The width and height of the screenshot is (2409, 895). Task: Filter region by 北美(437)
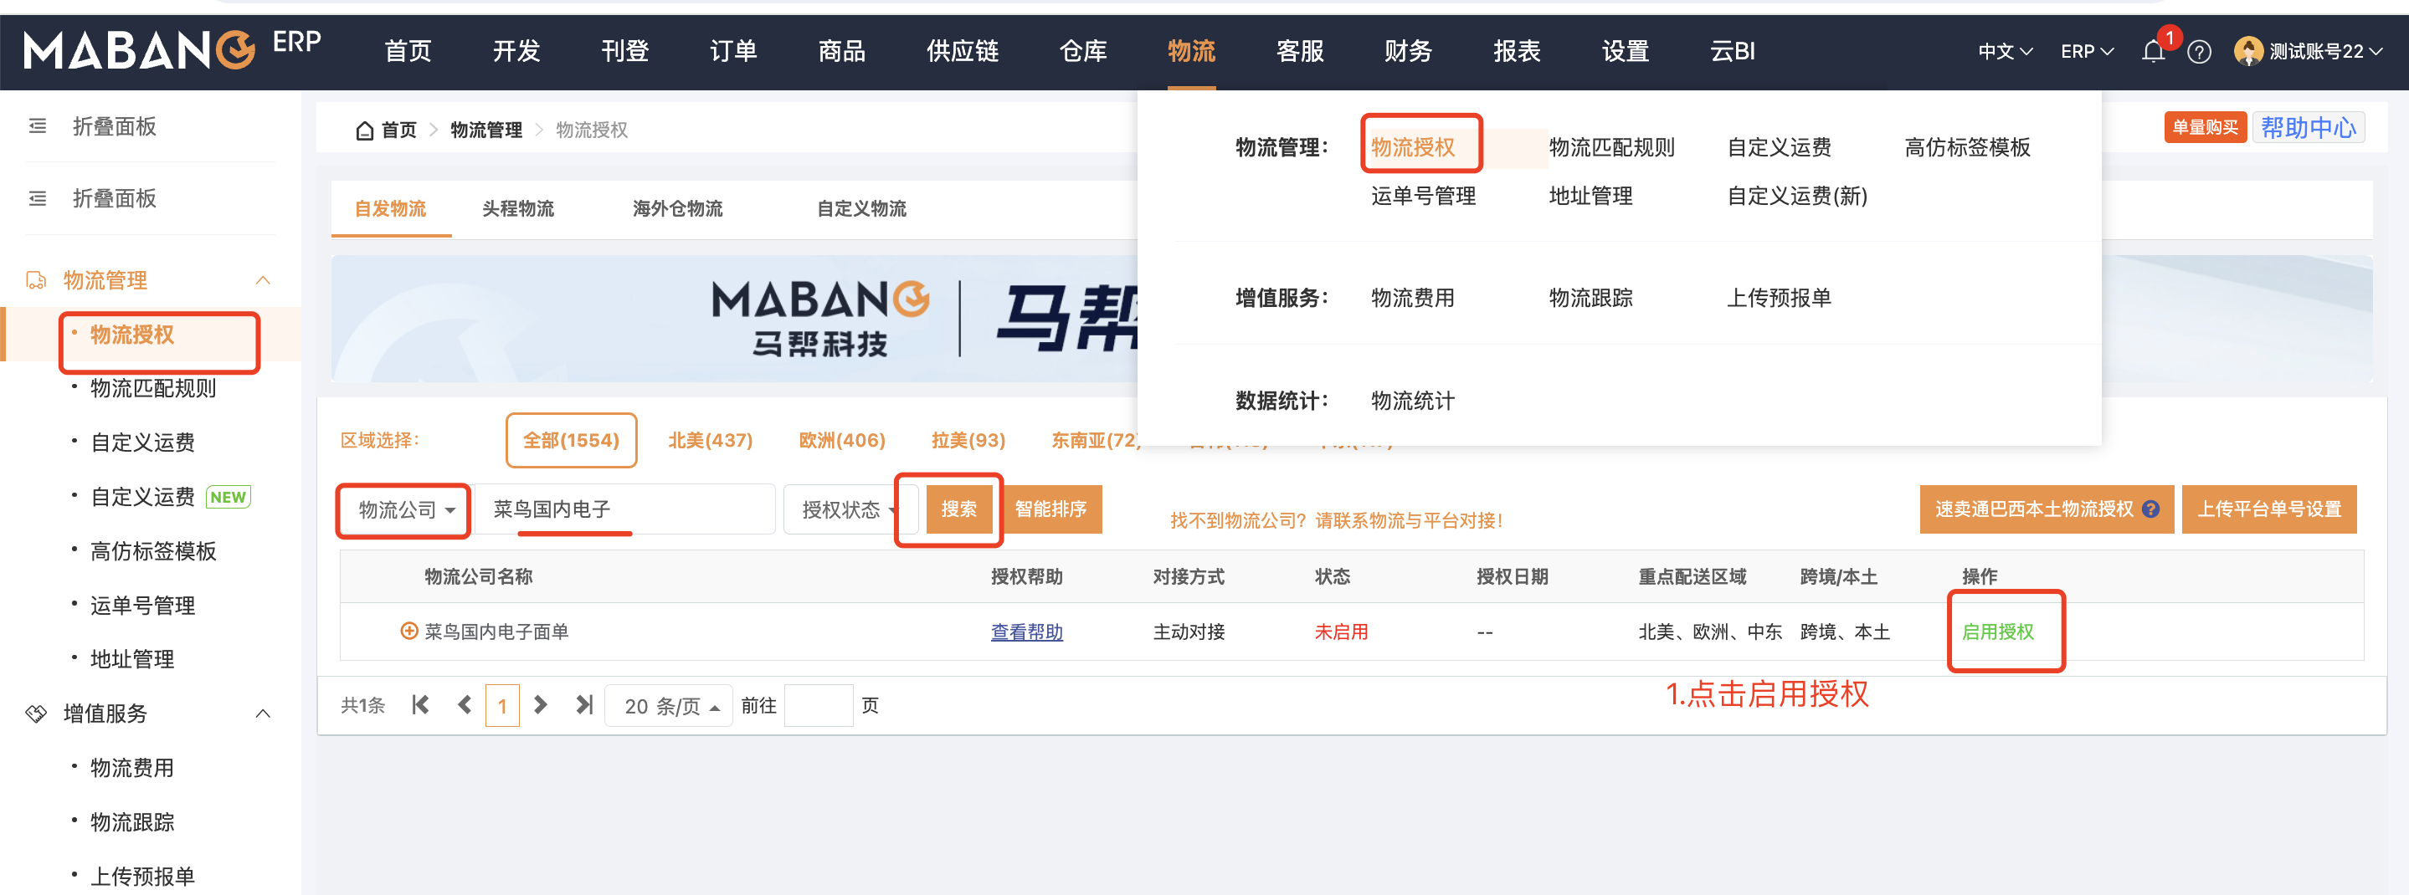pos(710,440)
